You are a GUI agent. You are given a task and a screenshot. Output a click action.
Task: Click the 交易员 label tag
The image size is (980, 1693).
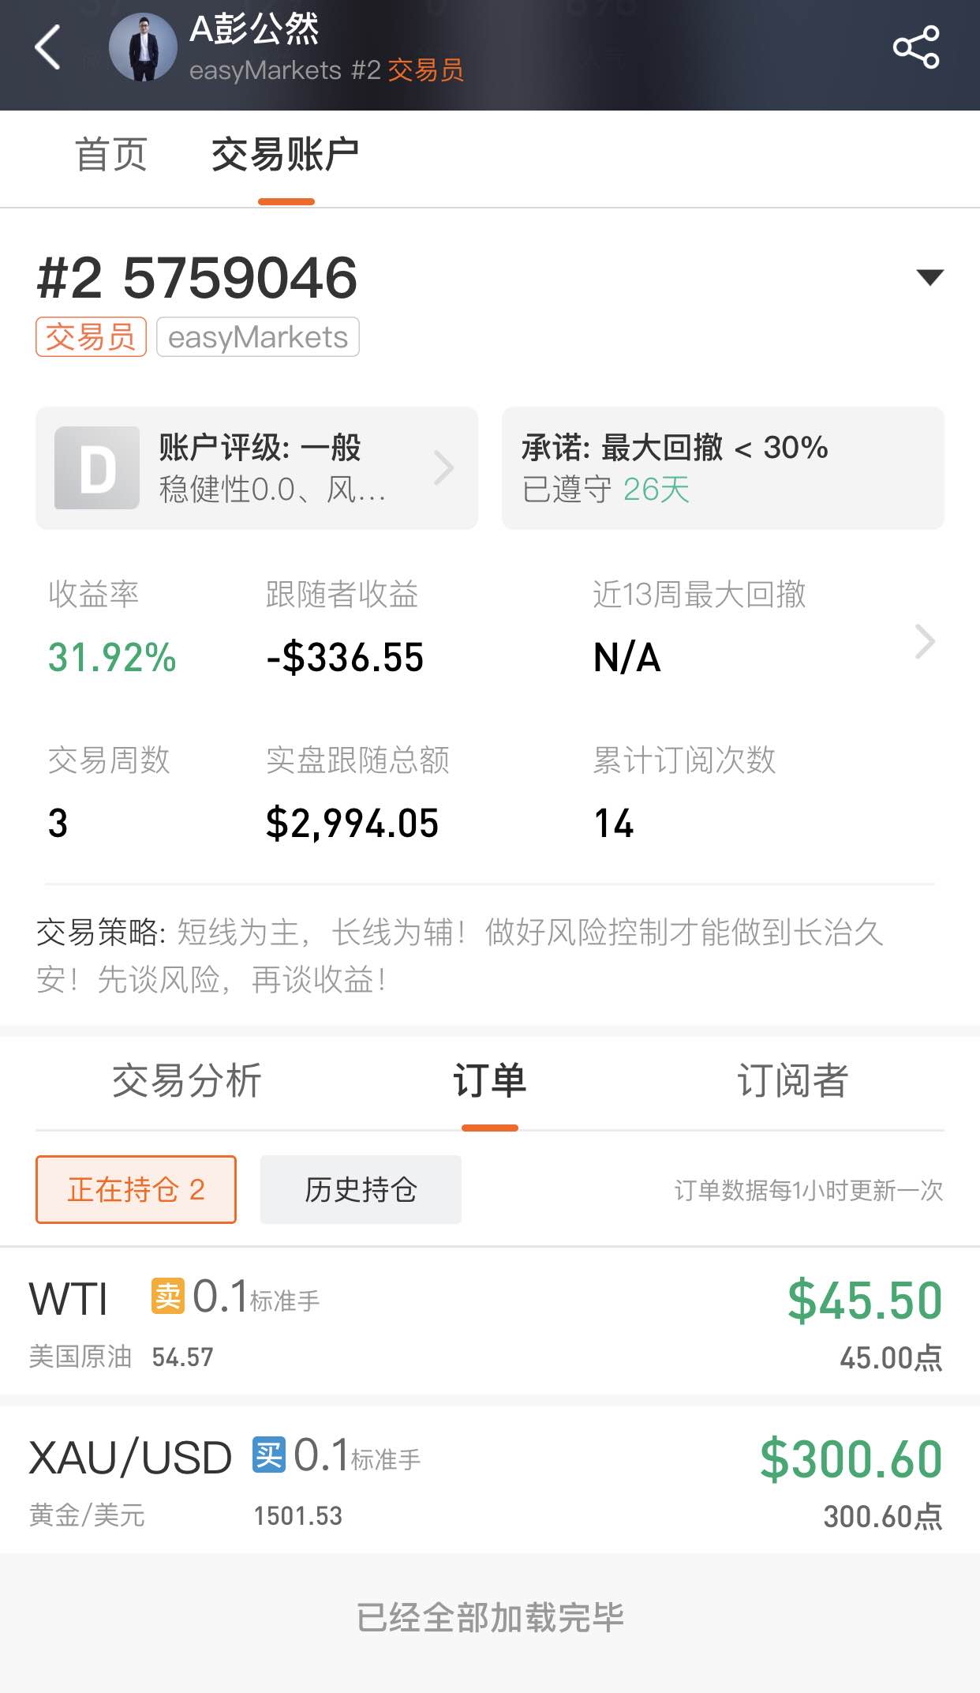coord(91,337)
